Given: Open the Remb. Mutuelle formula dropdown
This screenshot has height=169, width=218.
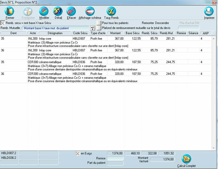Looking at the screenshot, I should pos(55,28).
